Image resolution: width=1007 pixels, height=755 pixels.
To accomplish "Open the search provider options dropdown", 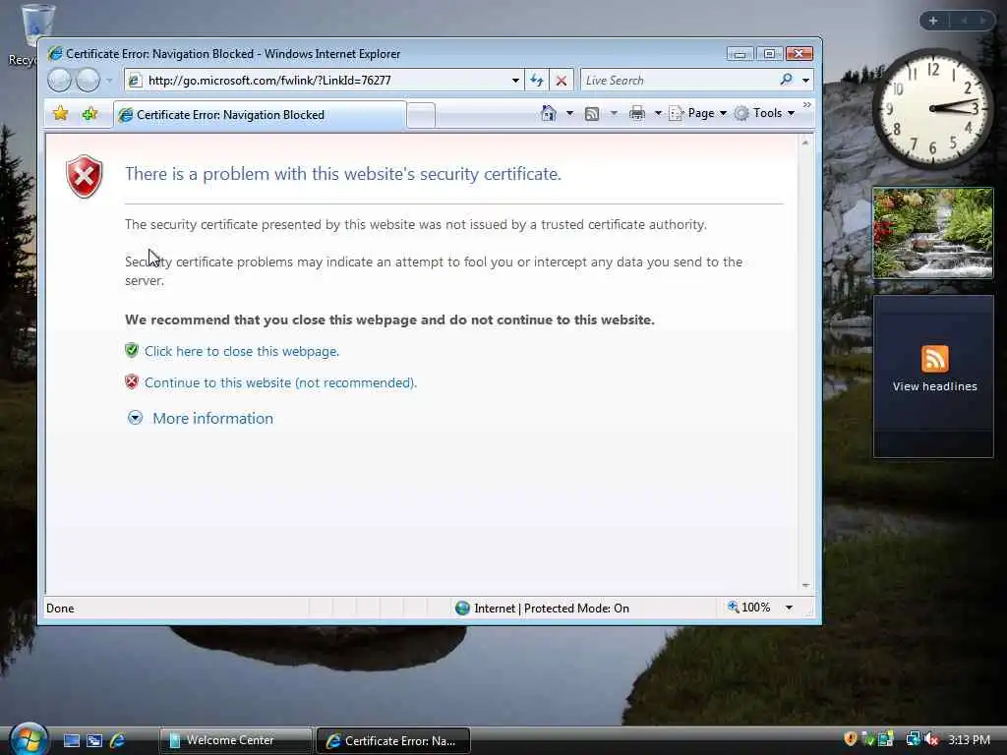I will (x=805, y=81).
